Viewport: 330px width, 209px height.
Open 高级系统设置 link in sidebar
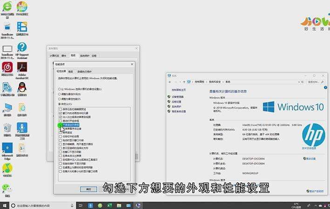coord(179,111)
